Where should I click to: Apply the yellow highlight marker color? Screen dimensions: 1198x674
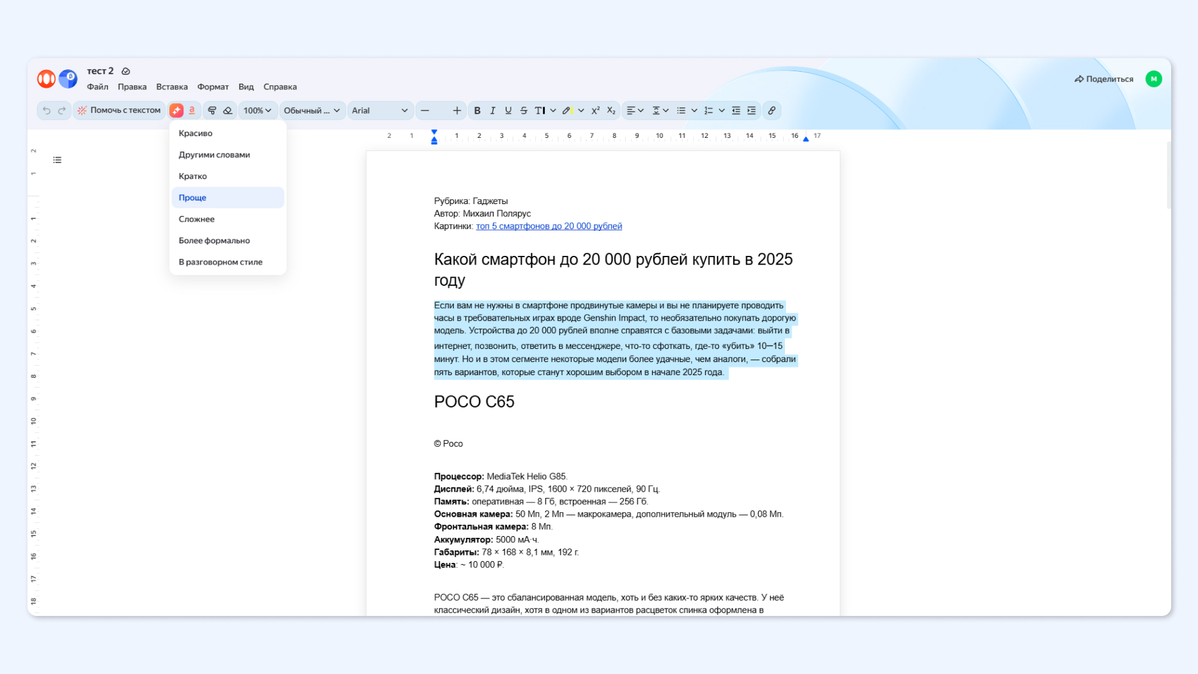click(x=567, y=110)
